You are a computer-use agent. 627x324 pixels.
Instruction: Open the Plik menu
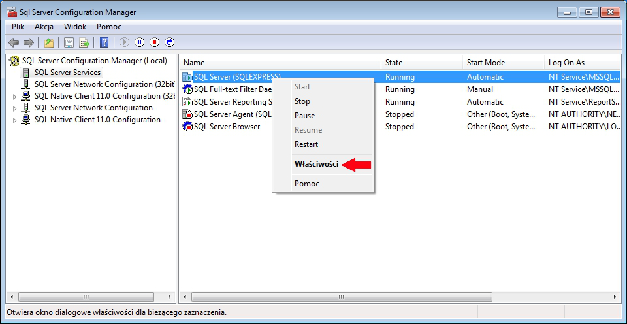tap(18, 27)
